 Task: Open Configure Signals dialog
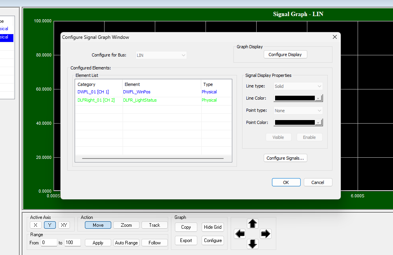pos(285,158)
